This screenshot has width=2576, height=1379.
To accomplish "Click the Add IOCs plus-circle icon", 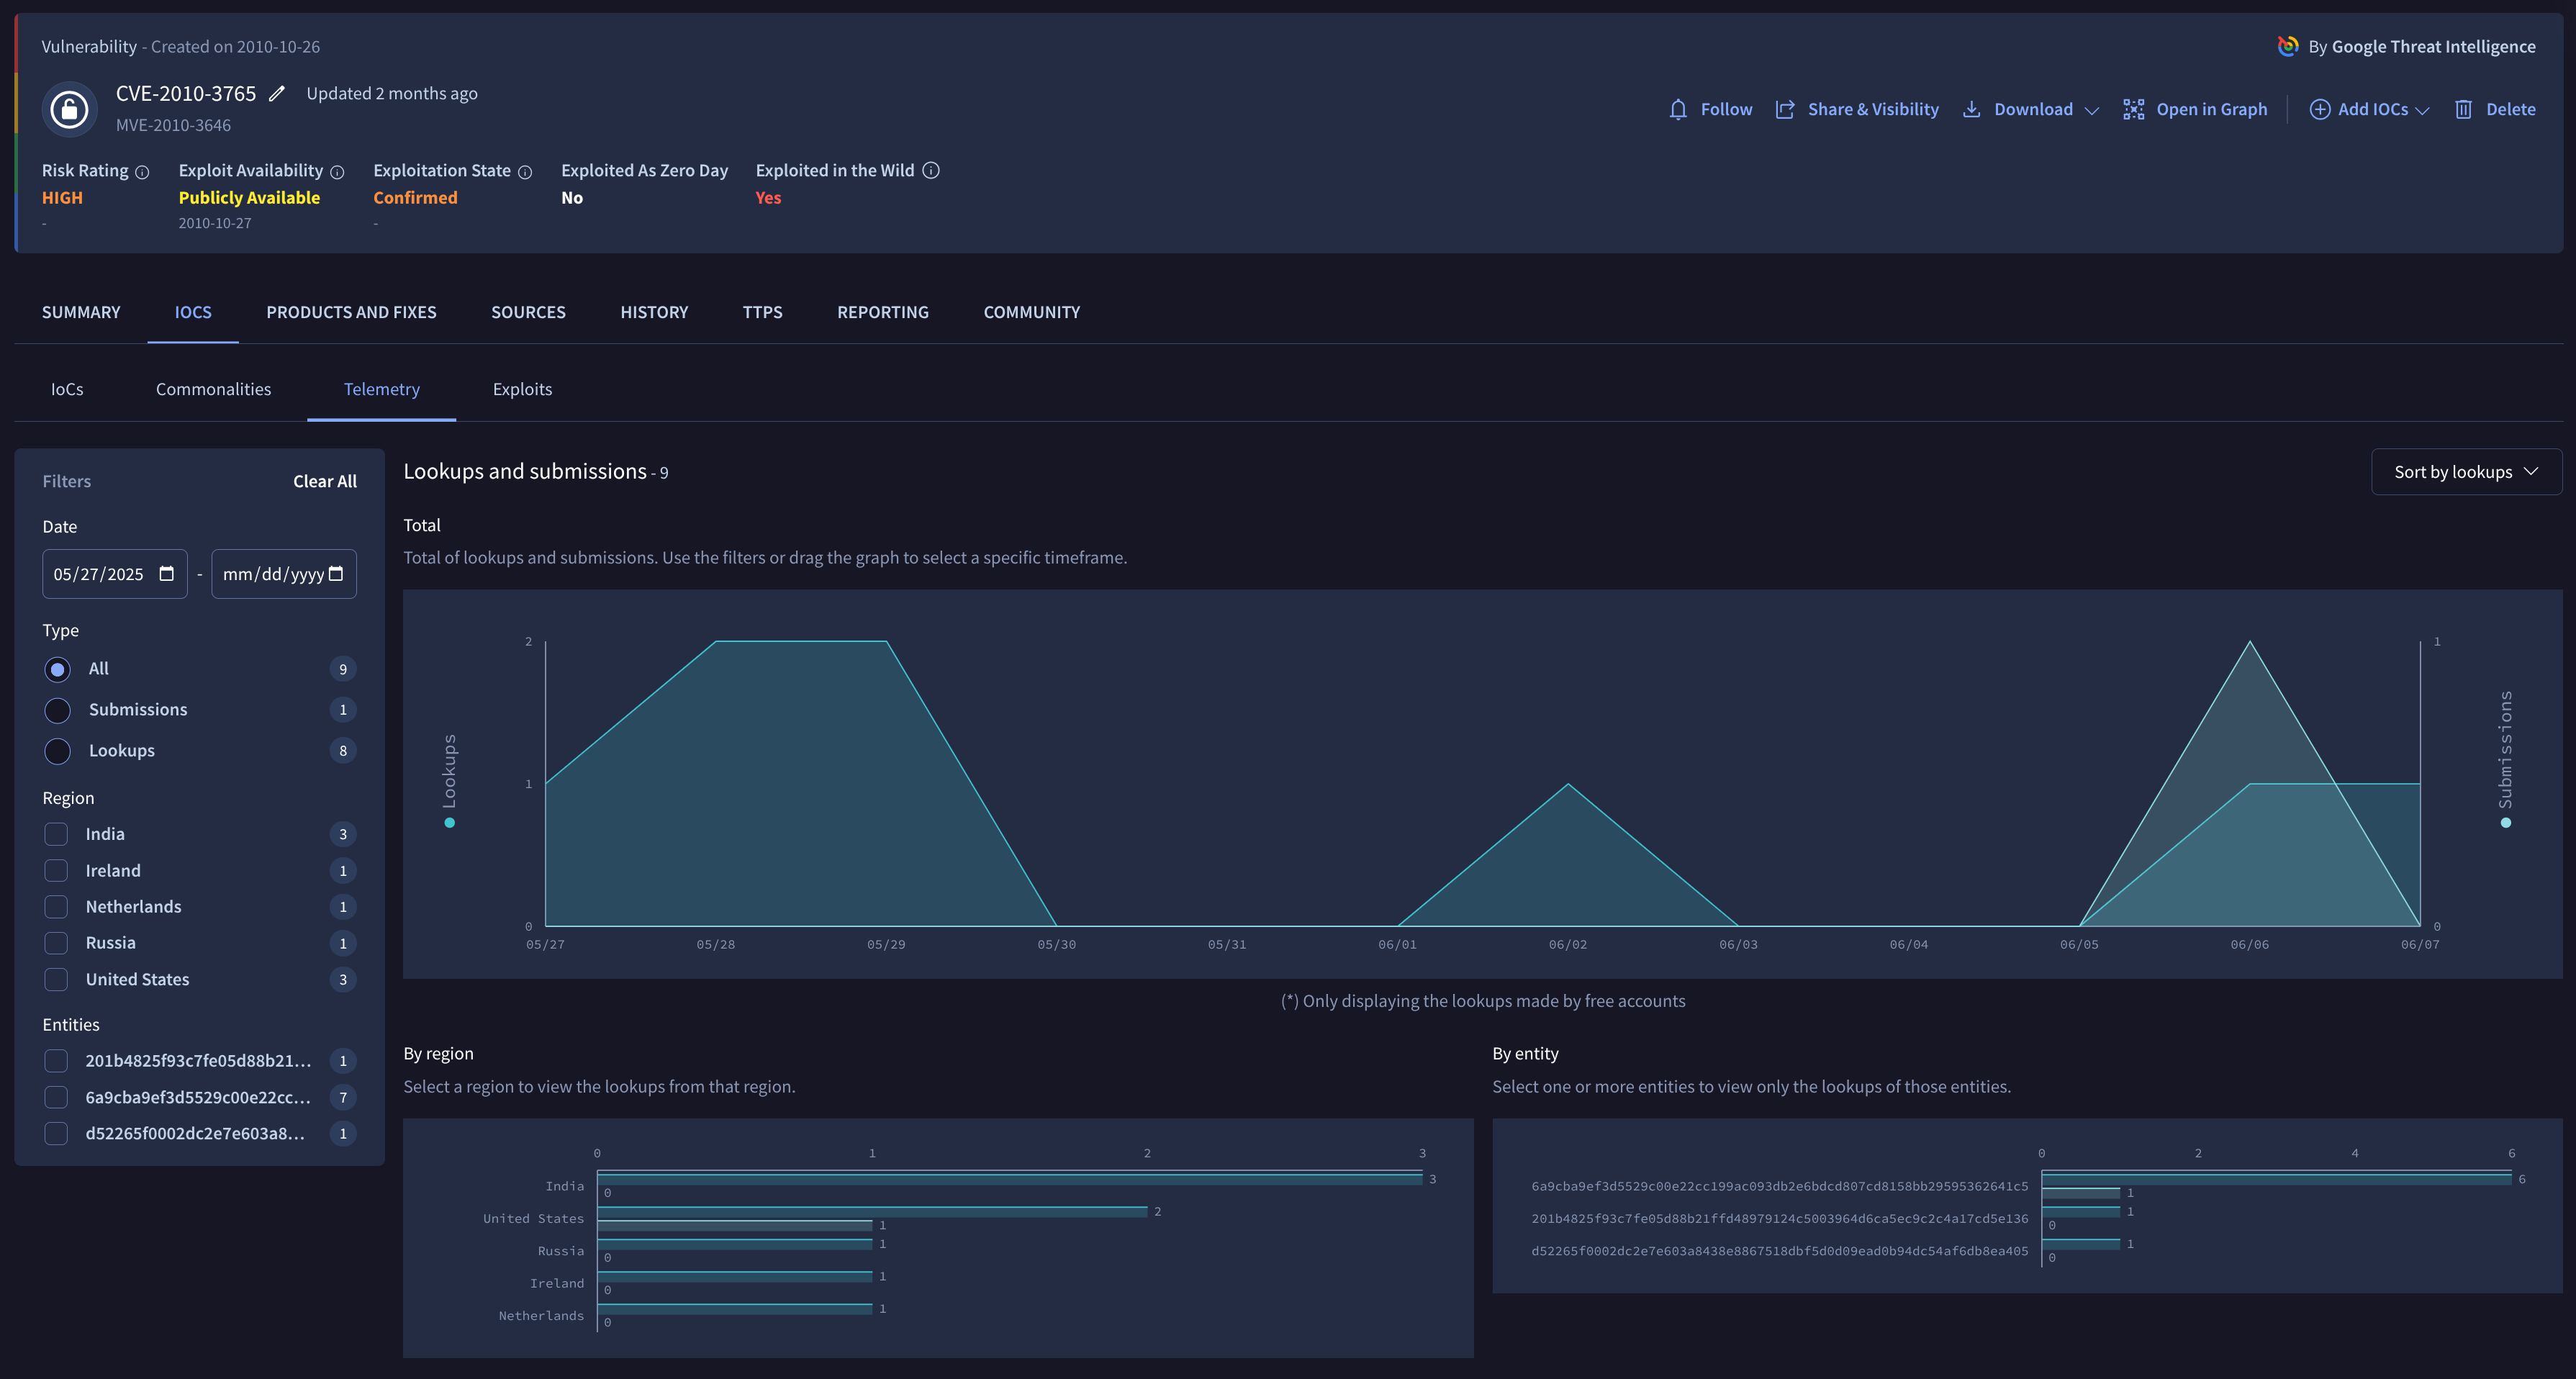I will point(2319,110).
